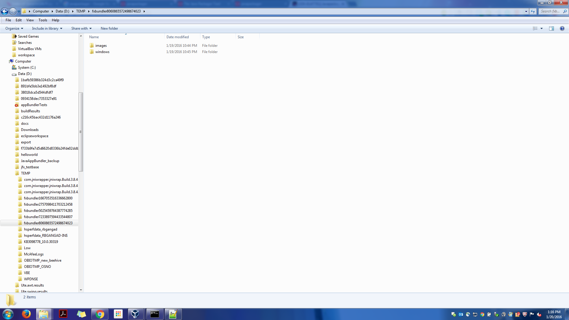Open the Command Prompt taskbar icon

[155, 314]
